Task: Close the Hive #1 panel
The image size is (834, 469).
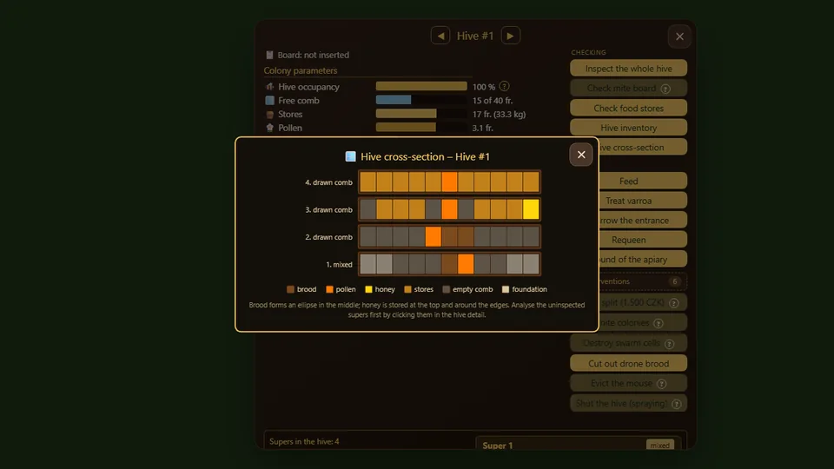Action: pyautogui.click(x=679, y=36)
